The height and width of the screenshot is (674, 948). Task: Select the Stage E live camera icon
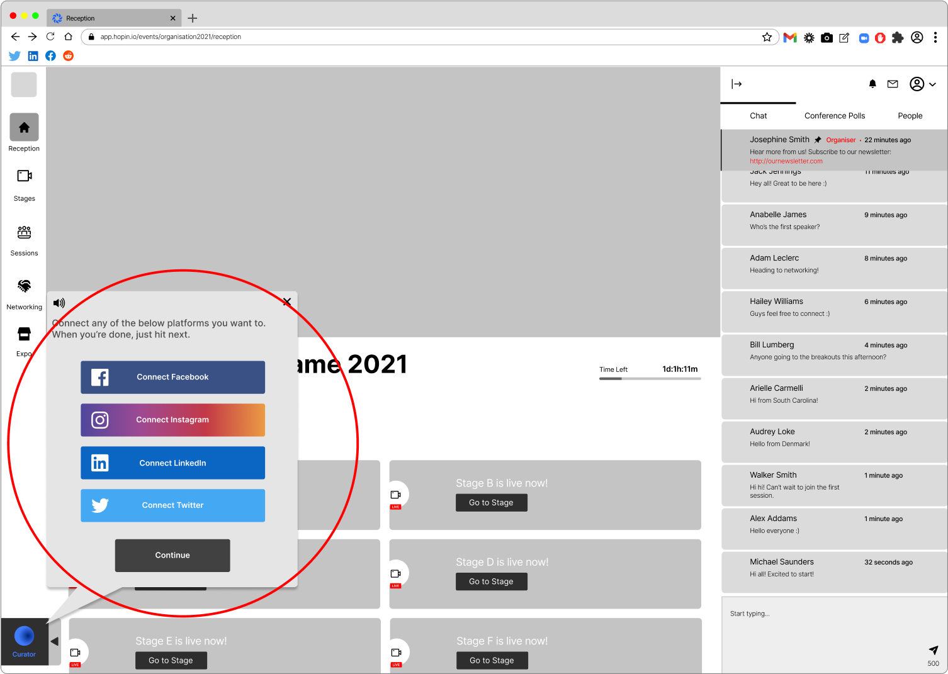tap(76, 653)
